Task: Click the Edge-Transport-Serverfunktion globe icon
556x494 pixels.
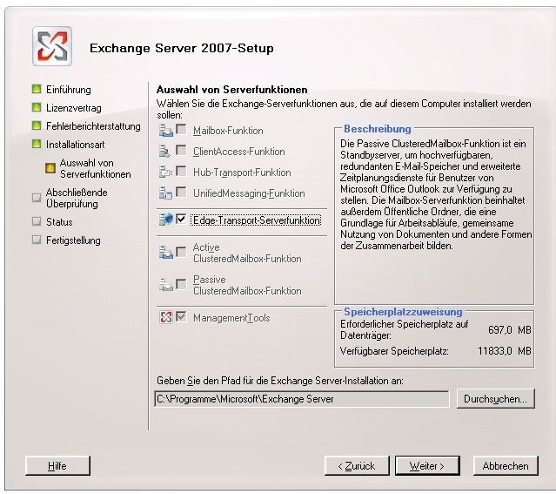Action: coord(166,220)
